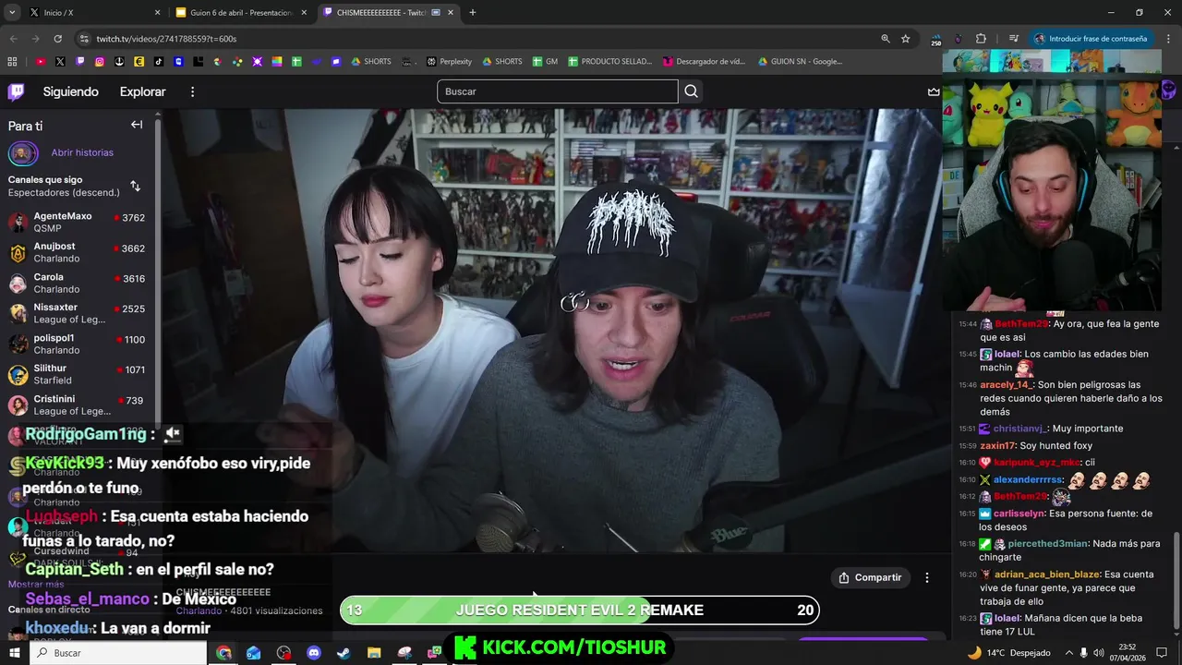This screenshot has width=1182, height=665.
Task: Open polispol1 channel in sidebar
Action: [78, 345]
